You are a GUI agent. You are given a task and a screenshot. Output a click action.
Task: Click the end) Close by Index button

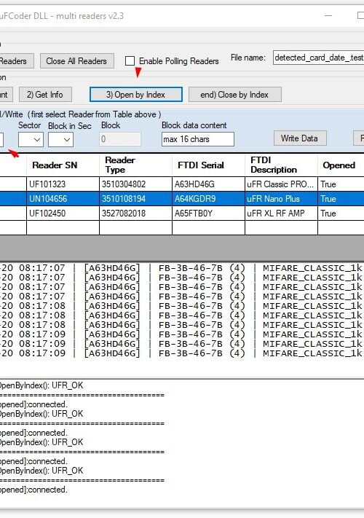(x=234, y=95)
